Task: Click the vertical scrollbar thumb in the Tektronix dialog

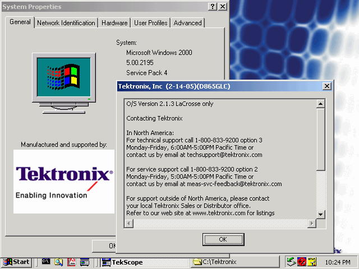Action: 320,140
